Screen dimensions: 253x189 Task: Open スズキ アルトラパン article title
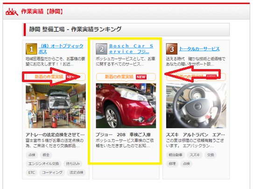(196, 134)
